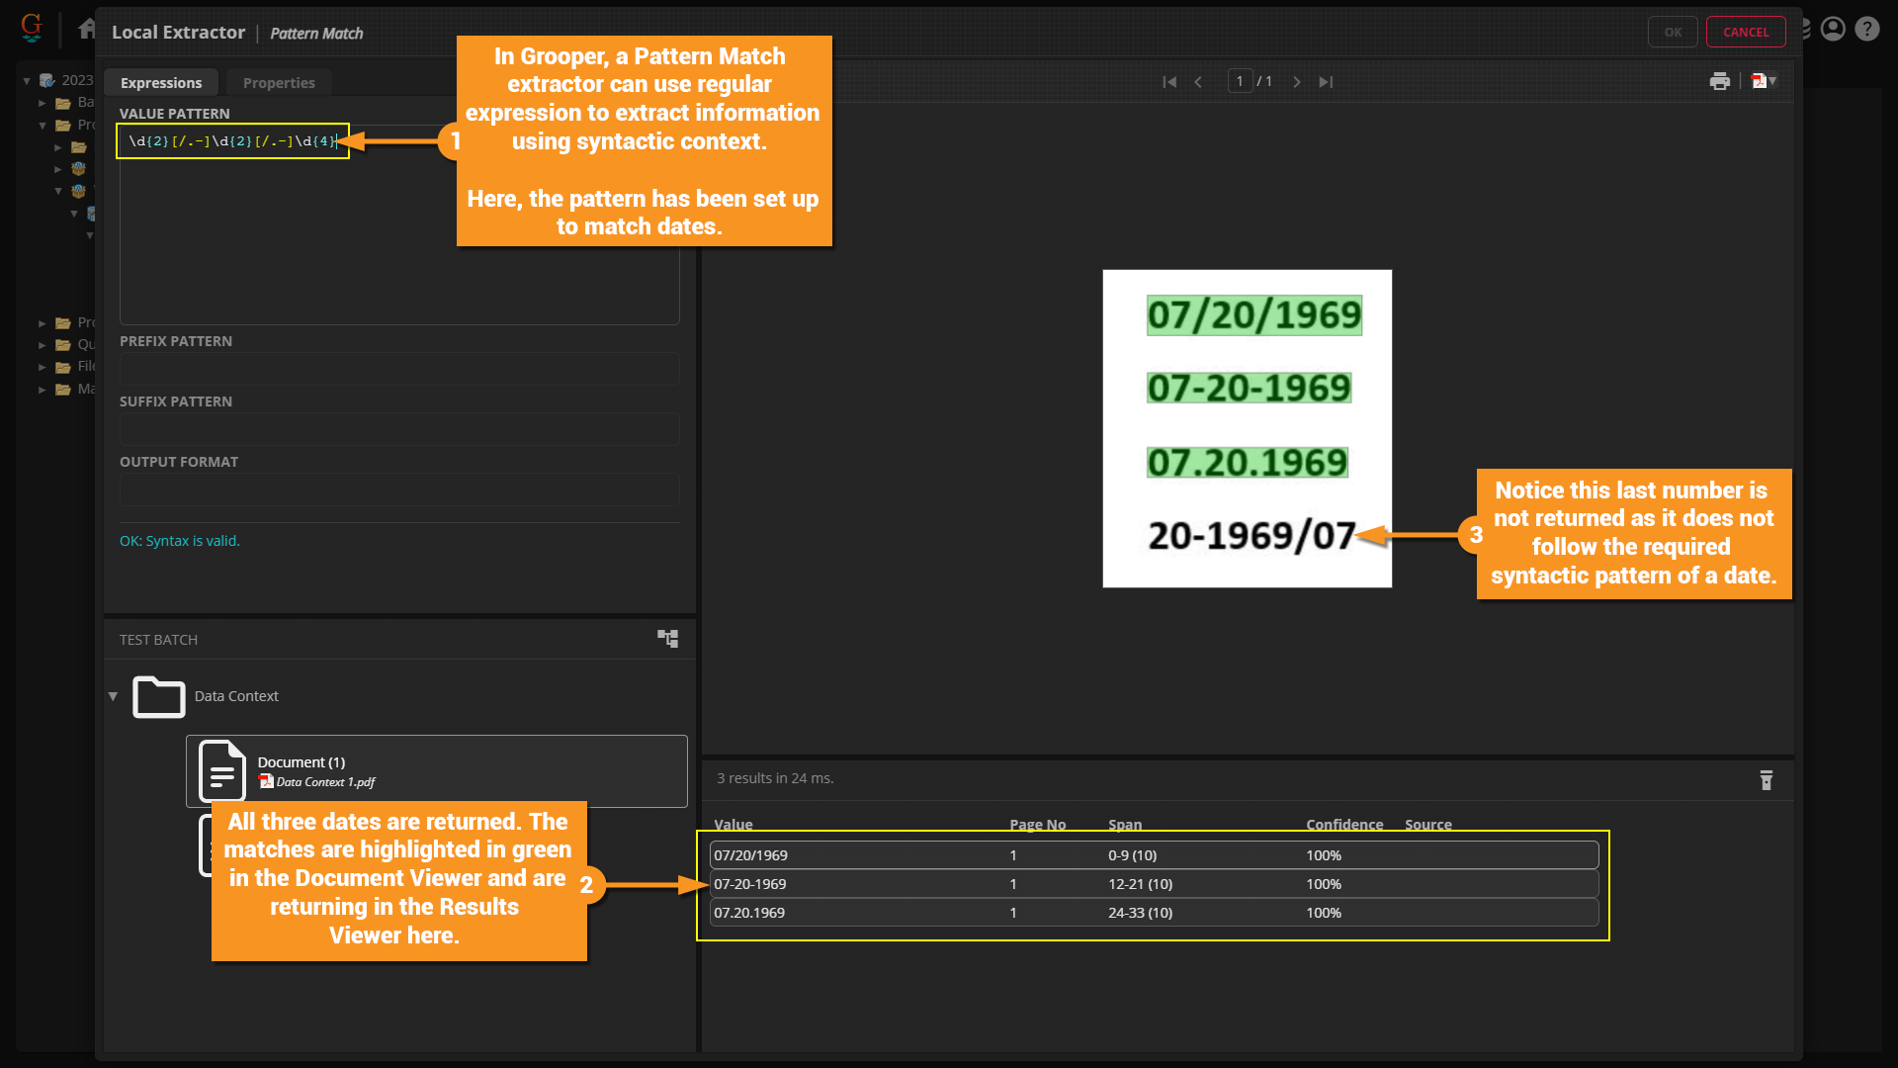1898x1068 pixels.
Task: Open the user account icon
Action: [x=1833, y=30]
